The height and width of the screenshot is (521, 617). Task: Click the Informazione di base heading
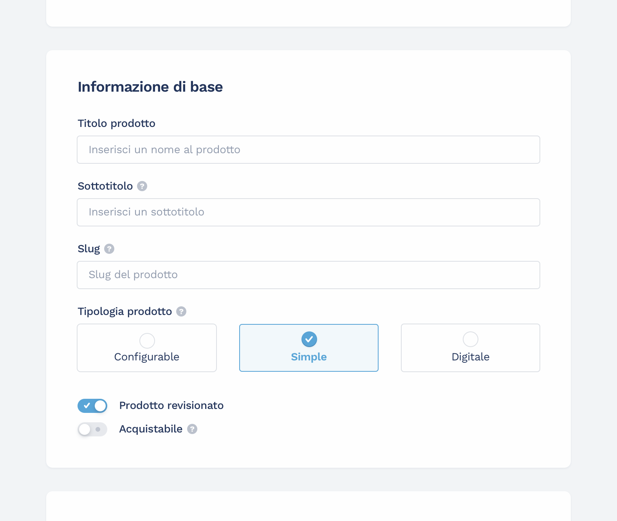tap(150, 87)
